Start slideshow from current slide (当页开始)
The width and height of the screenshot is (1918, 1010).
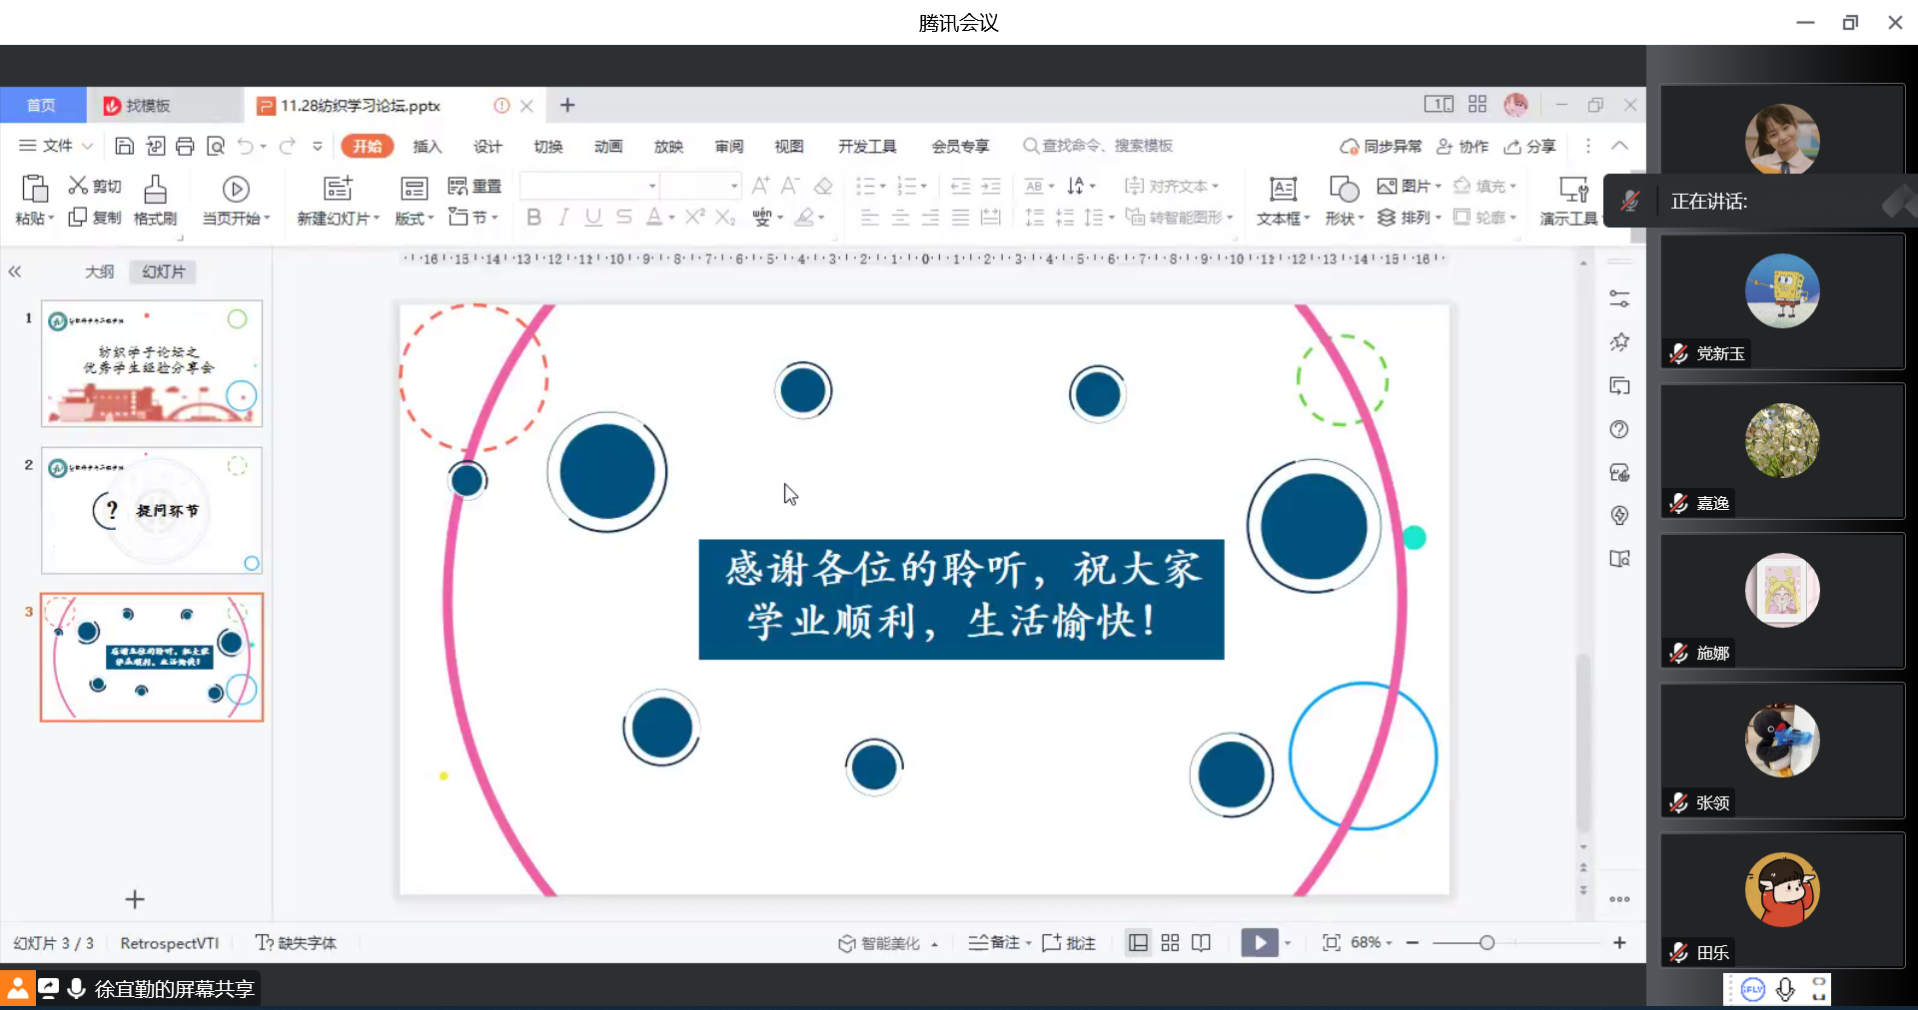pyautogui.click(x=236, y=189)
